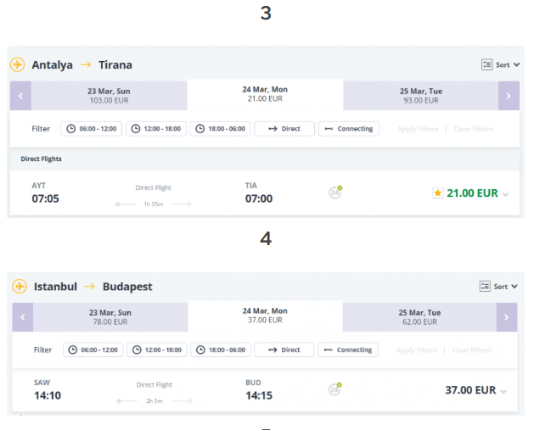Screen dimensions: 534x430
Task: Expand the 21.00 EUR fare details
Action: (x=506, y=194)
